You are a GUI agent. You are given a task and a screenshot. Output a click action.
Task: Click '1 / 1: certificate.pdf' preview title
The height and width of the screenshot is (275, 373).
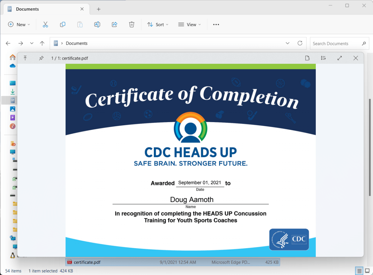click(70, 58)
